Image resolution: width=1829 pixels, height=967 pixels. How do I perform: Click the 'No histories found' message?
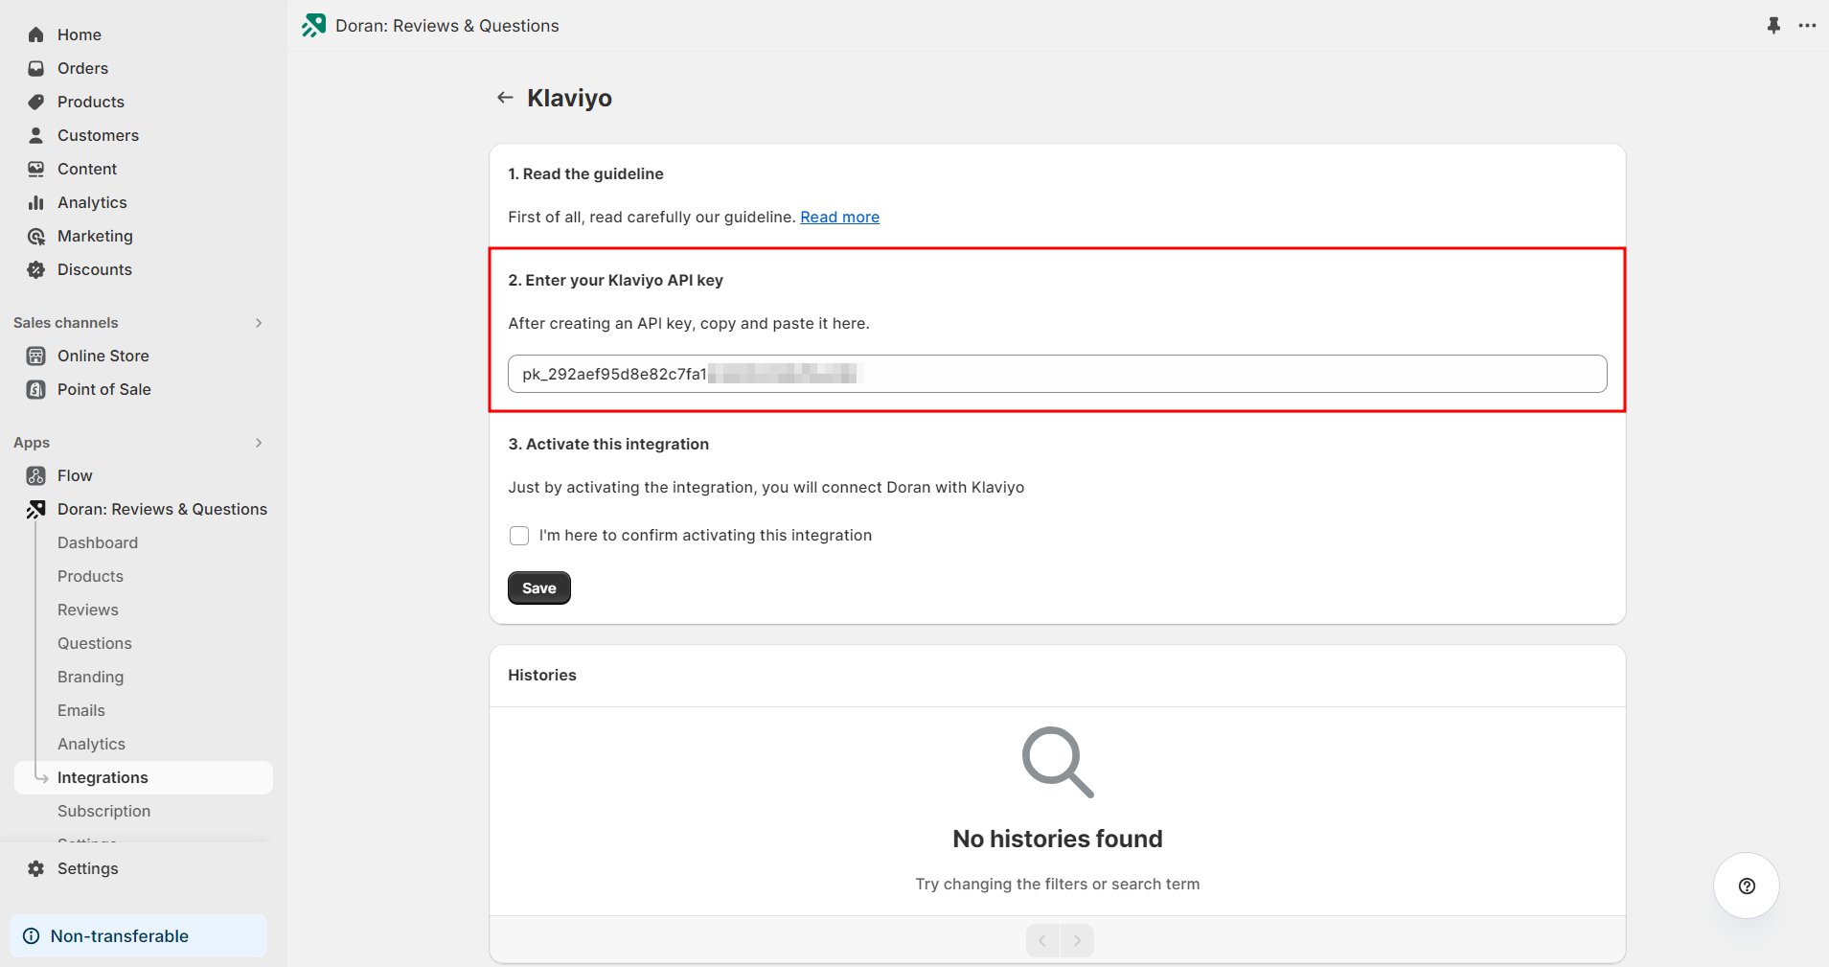click(1058, 839)
